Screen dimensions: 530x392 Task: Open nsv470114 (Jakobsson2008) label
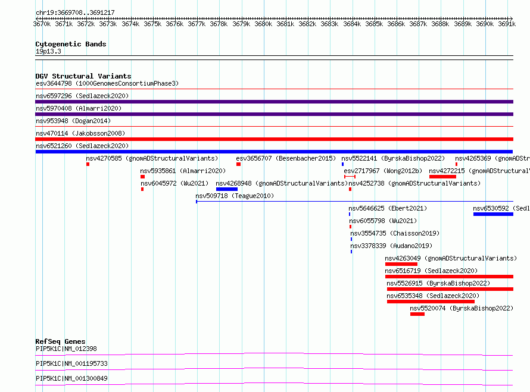[x=80, y=133]
